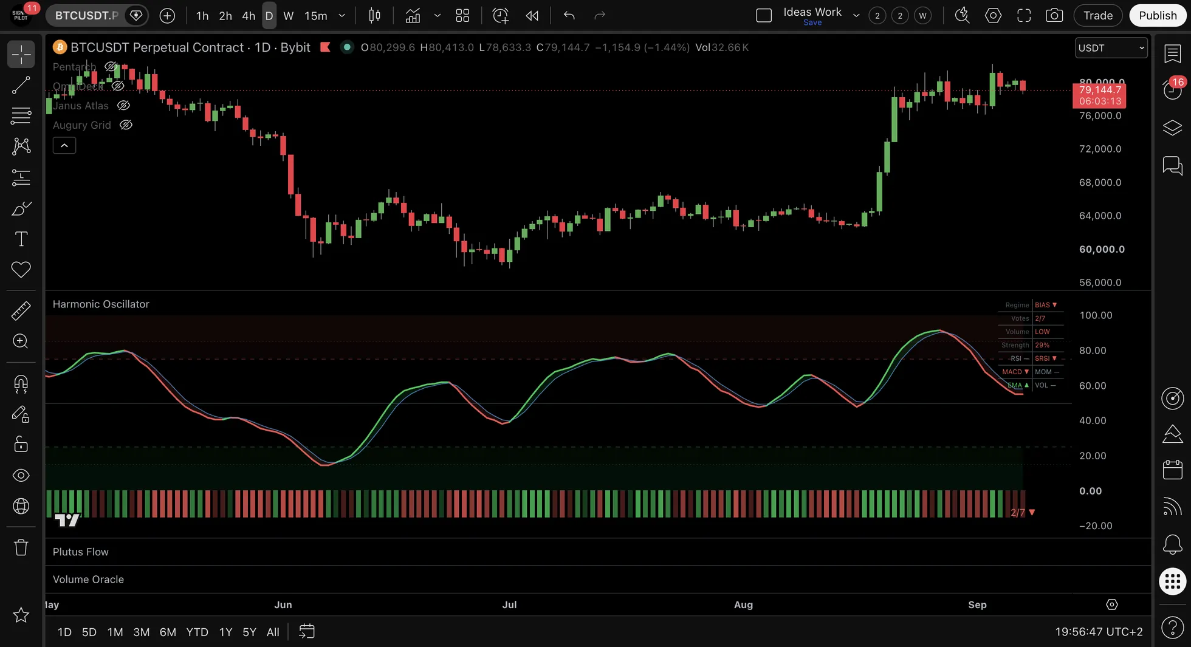Select the text annotation tool
Screen dimensions: 1191x647
21,239
